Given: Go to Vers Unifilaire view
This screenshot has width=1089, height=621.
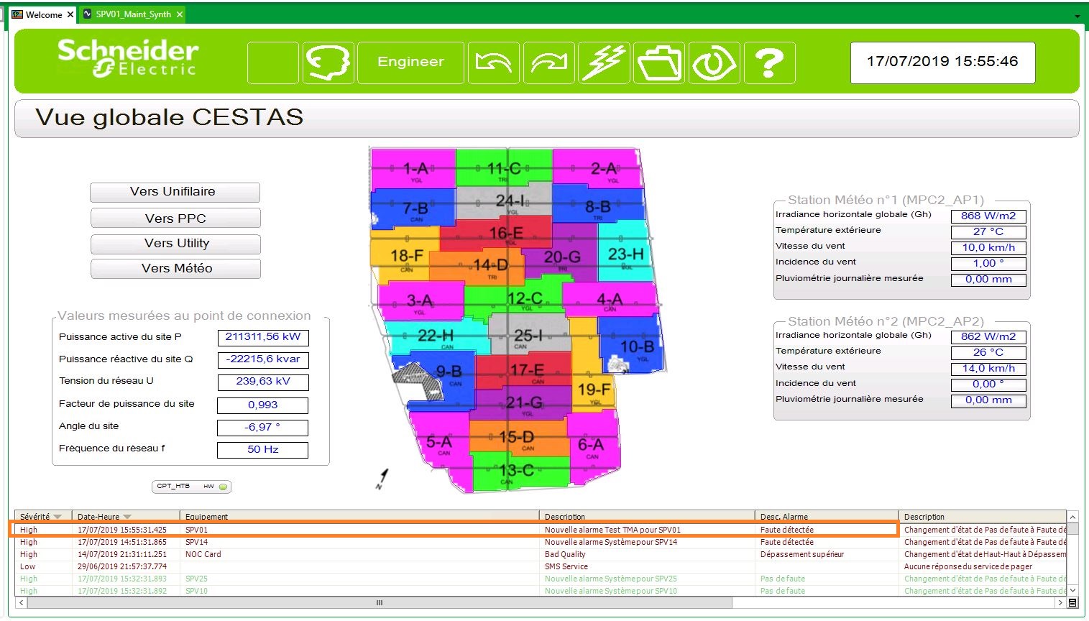Looking at the screenshot, I should click(175, 192).
